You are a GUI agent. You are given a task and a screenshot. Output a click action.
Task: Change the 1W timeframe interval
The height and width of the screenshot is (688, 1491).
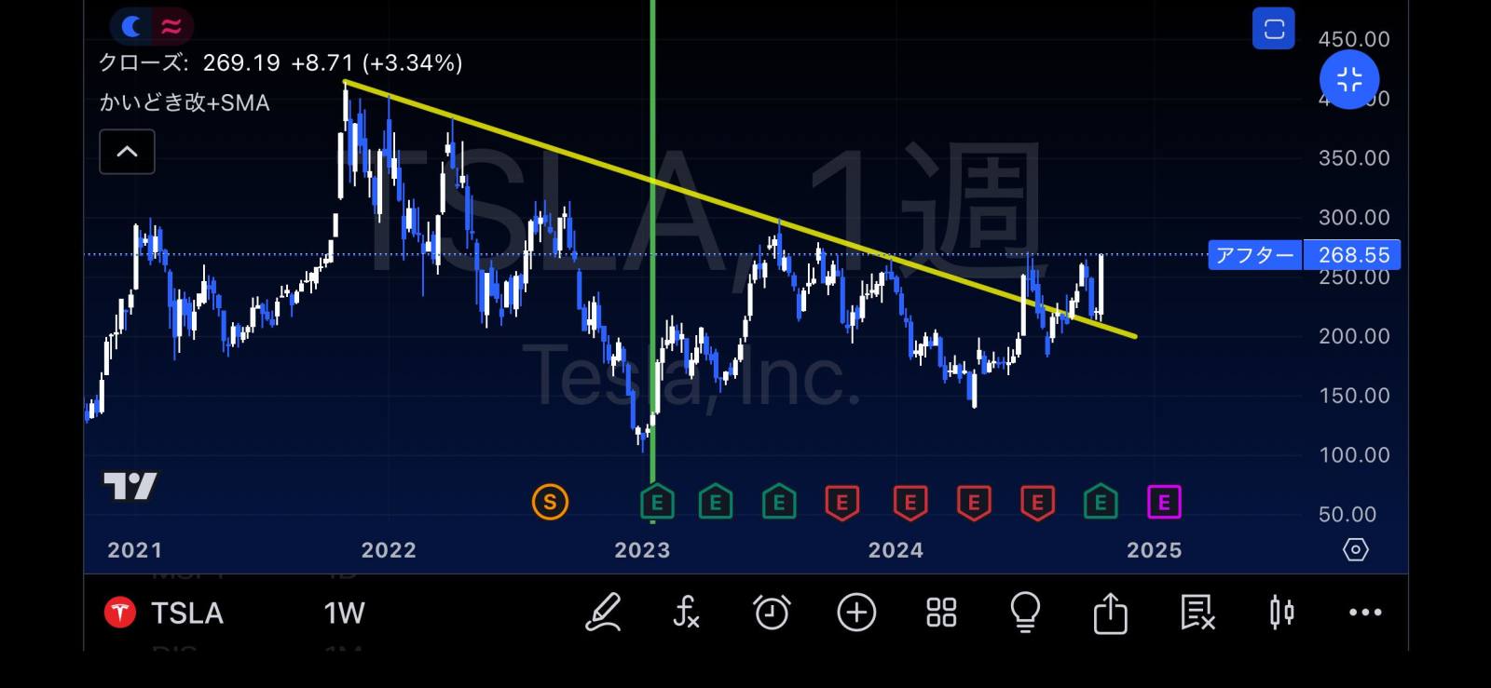click(344, 613)
